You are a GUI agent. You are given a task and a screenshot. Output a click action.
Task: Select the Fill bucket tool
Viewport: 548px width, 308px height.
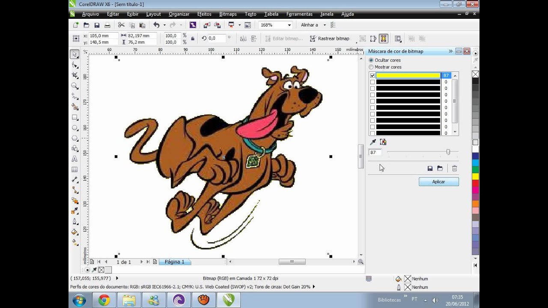[x=75, y=232]
